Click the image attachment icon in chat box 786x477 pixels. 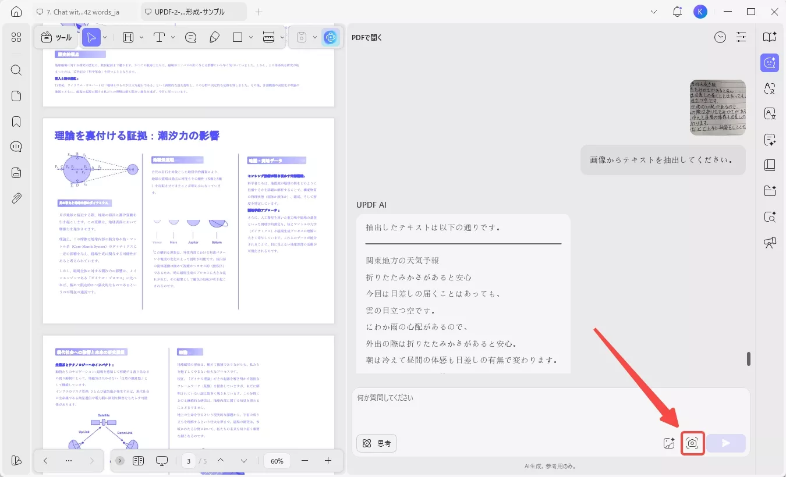[x=669, y=443]
